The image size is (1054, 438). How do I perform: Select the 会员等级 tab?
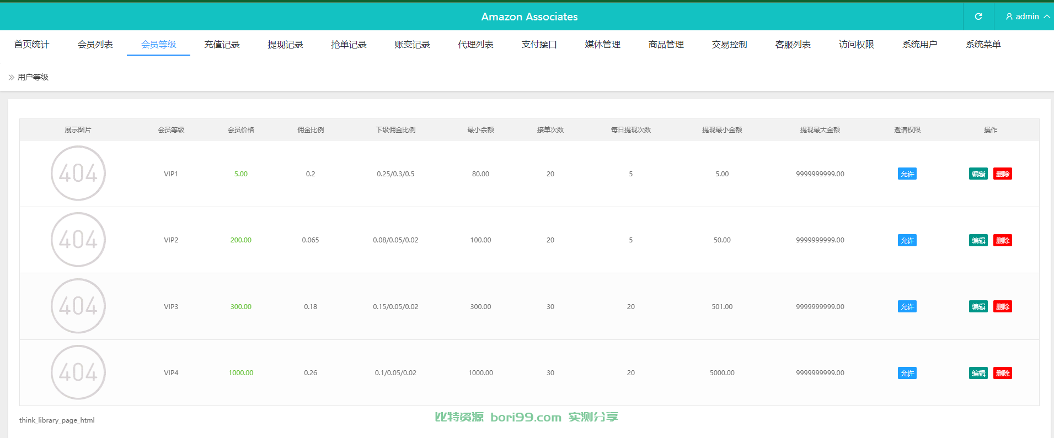[158, 44]
